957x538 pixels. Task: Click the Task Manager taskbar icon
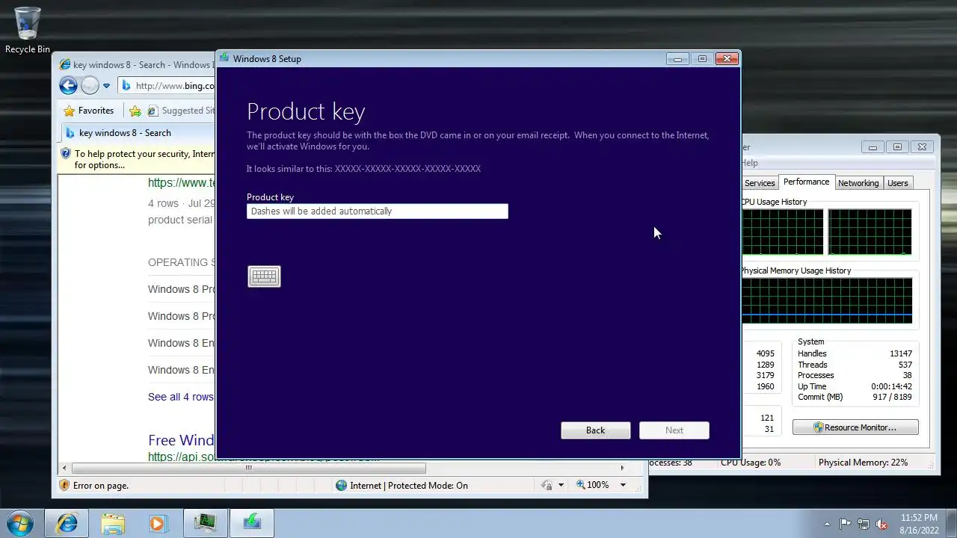pyautogui.click(x=205, y=523)
